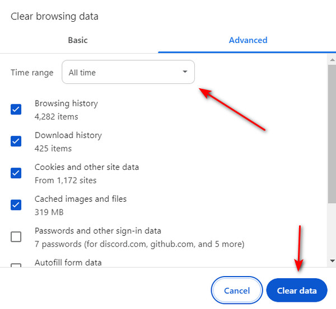This screenshot has width=336, height=309.
Task: Click the 'Cookies and other site data' label
Action: (x=87, y=167)
